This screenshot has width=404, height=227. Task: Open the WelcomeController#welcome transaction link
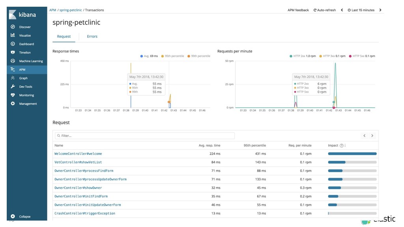click(x=78, y=154)
